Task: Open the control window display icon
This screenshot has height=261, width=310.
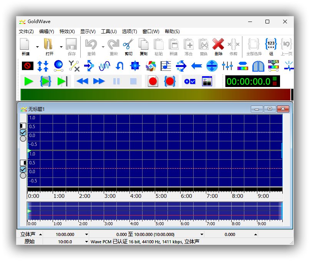Action: pyautogui.click(x=207, y=81)
